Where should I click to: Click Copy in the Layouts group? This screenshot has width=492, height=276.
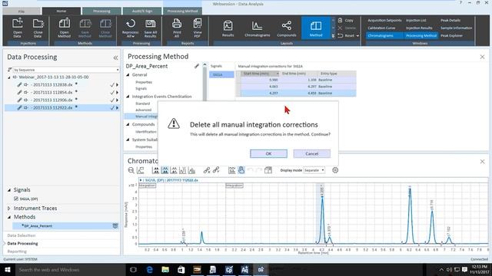click(346, 21)
